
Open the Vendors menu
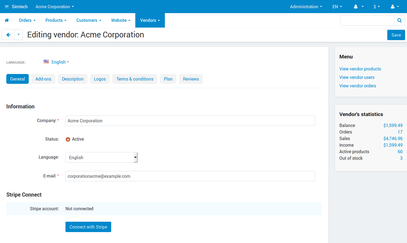pos(150,20)
